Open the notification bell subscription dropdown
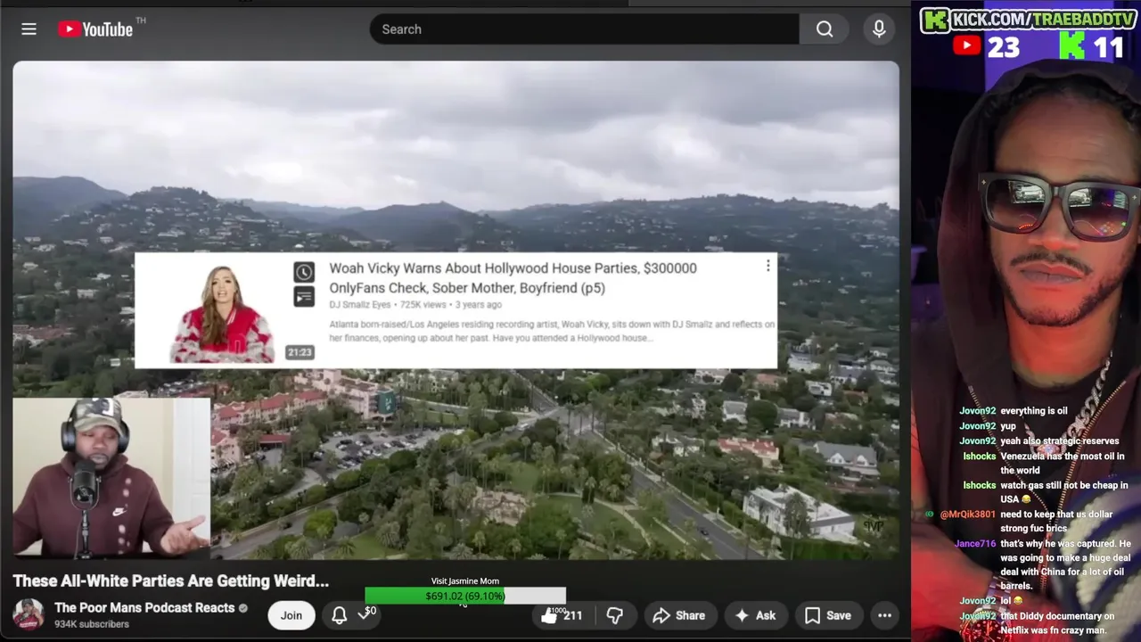The height and width of the screenshot is (642, 1141). point(349,615)
